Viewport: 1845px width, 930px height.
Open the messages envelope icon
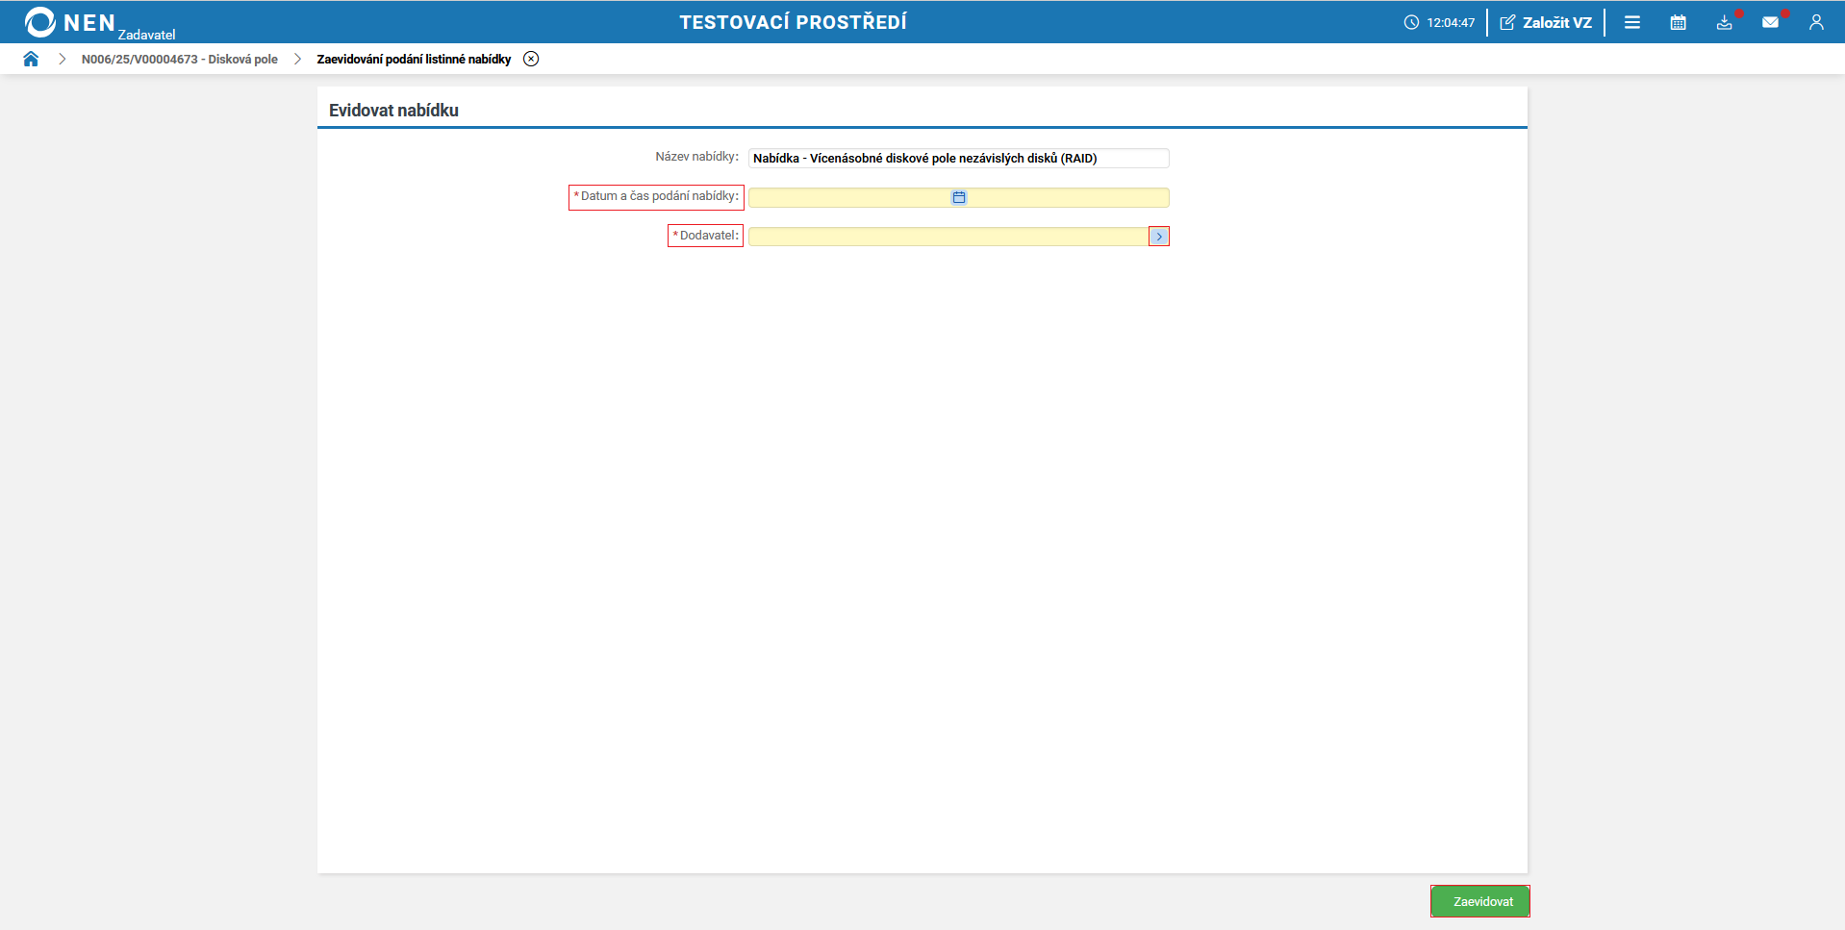[1770, 22]
